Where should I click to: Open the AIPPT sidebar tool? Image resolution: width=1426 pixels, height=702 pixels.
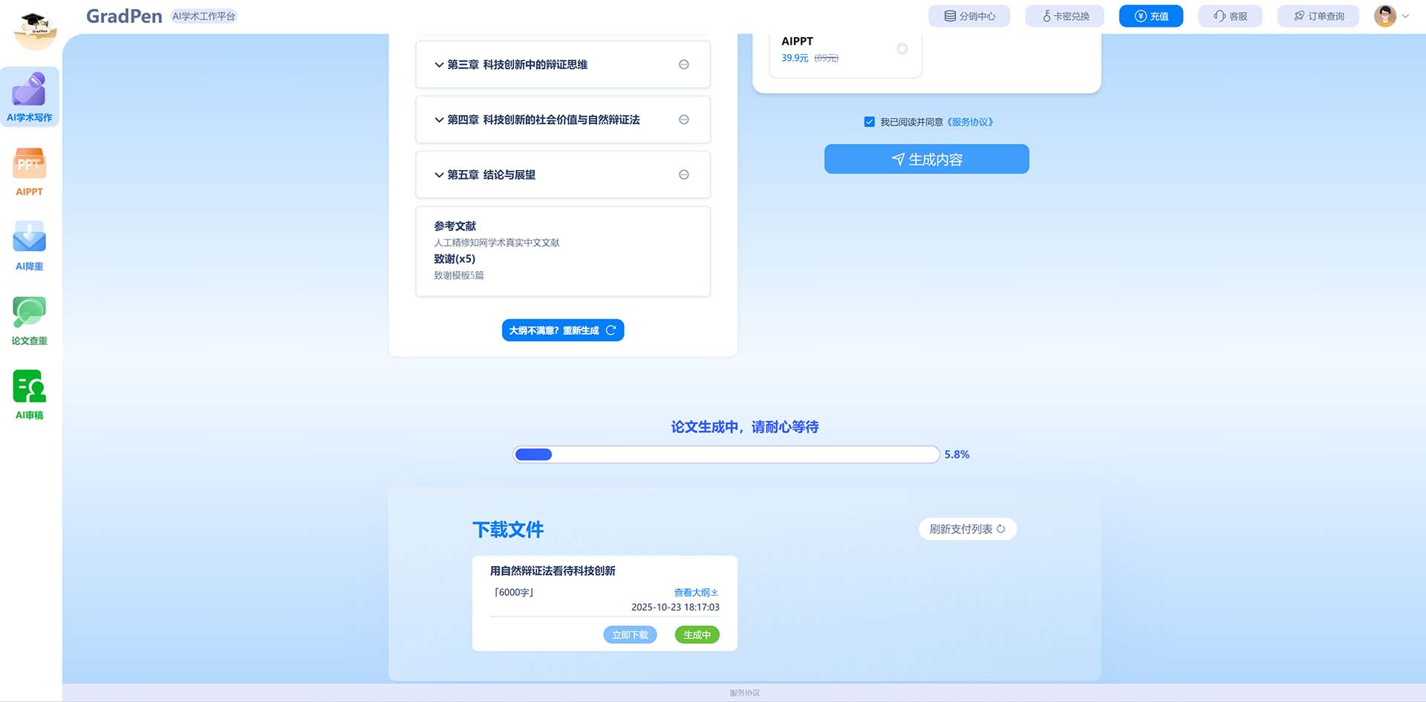[30, 172]
